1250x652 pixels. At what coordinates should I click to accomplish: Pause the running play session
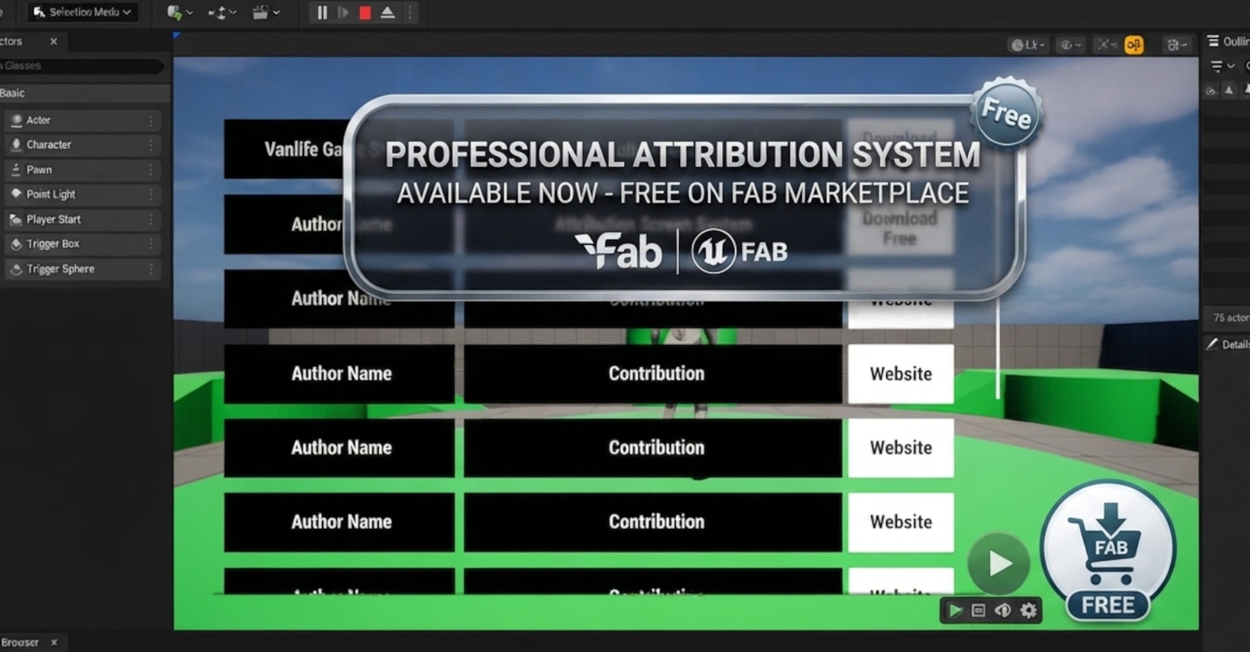pyautogui.click(x=322, y=12)
